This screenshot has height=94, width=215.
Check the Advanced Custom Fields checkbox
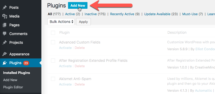pyautogui.click(x=53, y=42)
